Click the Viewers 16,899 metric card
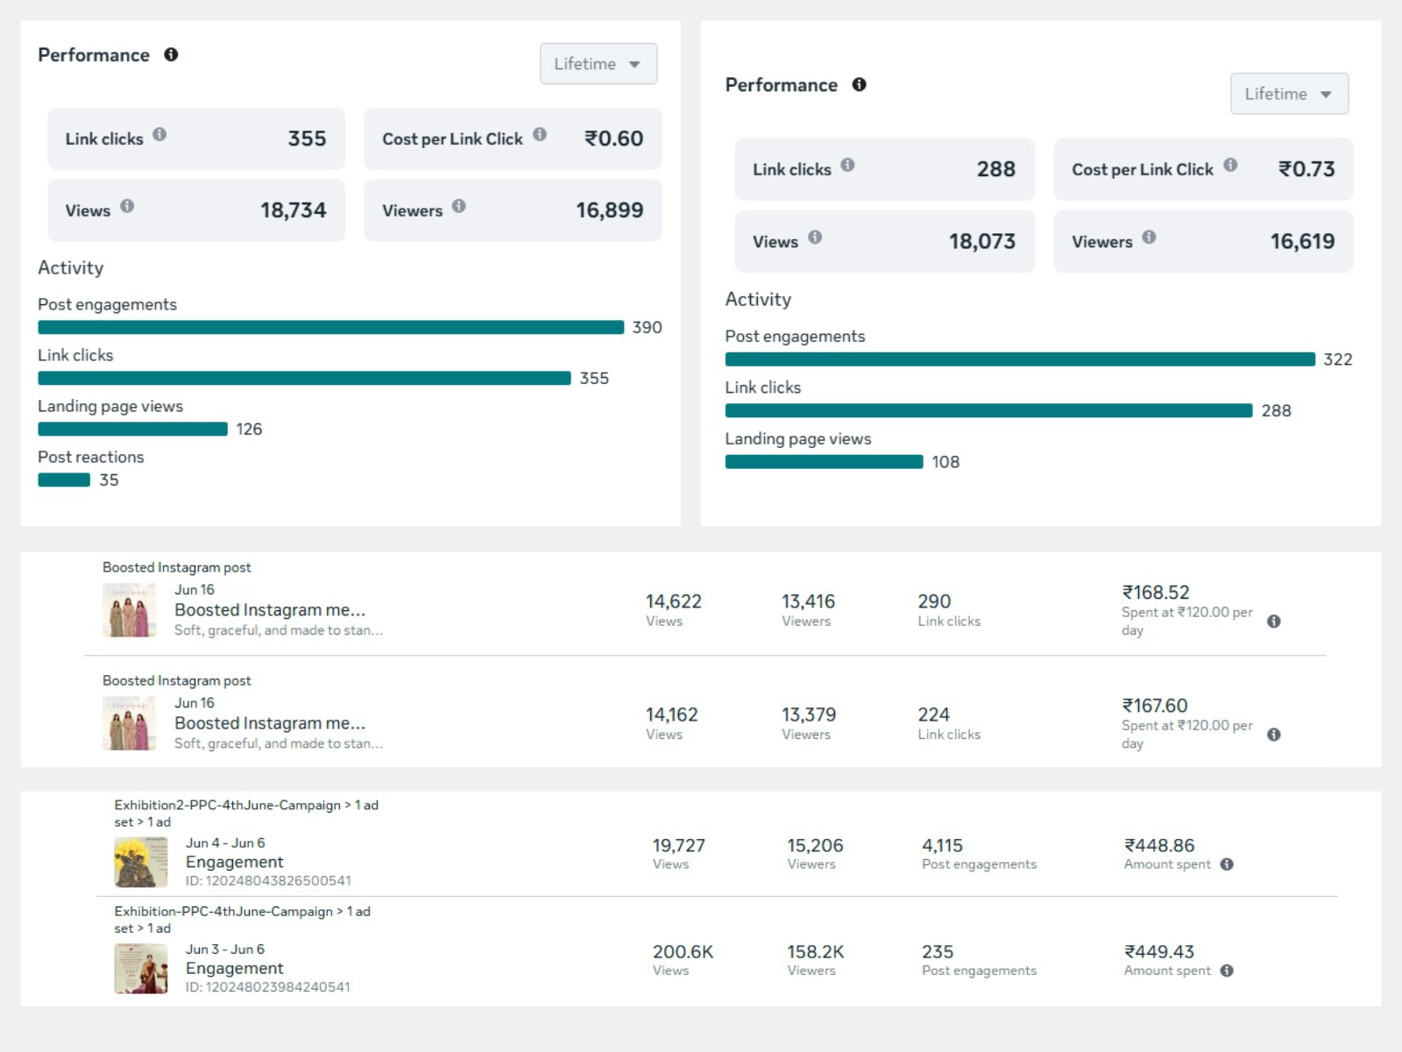Image resolution: width=1402 pixels, height=1052 pixels. point(513,210)
